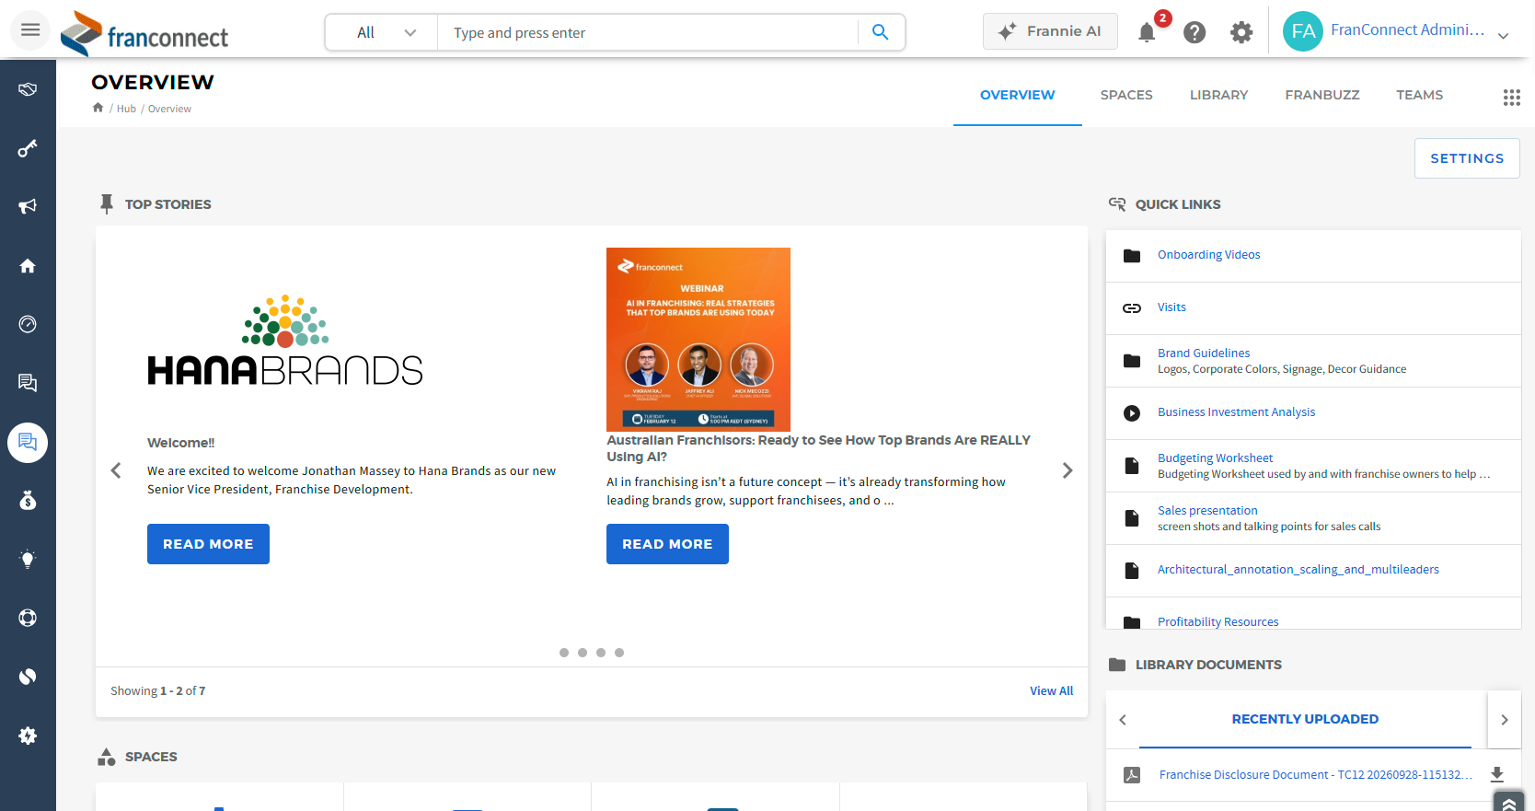Show previous Top Stories slide
Viewport: 1535px width, 811px height.
tap(116, 470)
